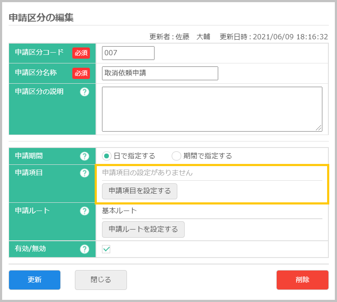Focus the 申請区分コード field containing 007

[128, 53]
